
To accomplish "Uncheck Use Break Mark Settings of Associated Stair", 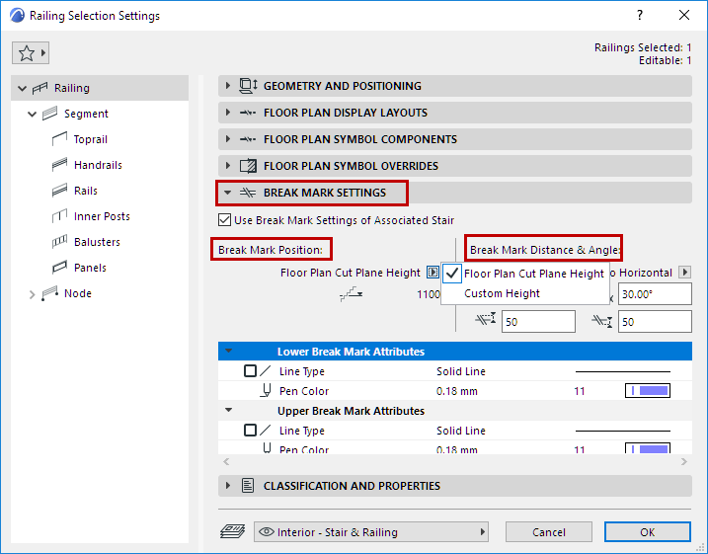I will [224, 219].
